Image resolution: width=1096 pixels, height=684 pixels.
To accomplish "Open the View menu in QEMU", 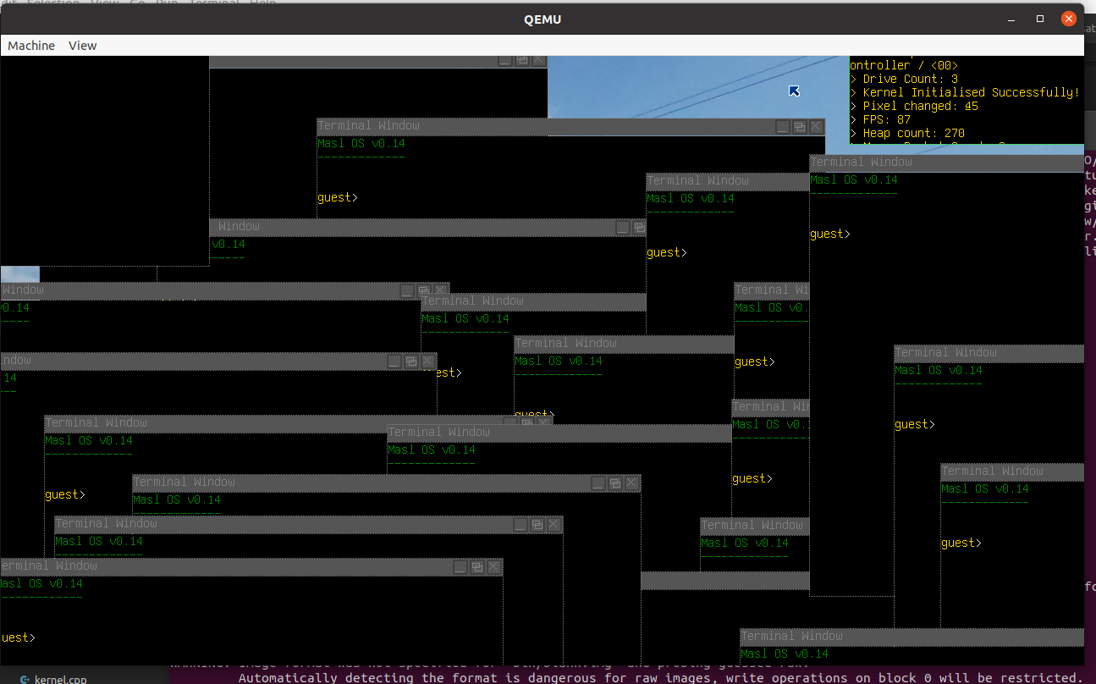I will (82, 46).
